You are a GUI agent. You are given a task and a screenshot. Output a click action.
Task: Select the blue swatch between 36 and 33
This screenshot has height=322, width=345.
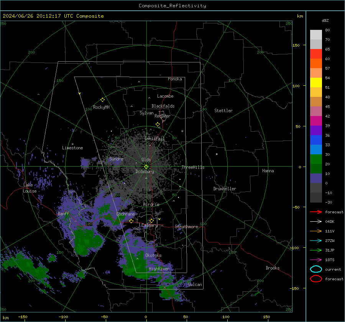(316, 140)
